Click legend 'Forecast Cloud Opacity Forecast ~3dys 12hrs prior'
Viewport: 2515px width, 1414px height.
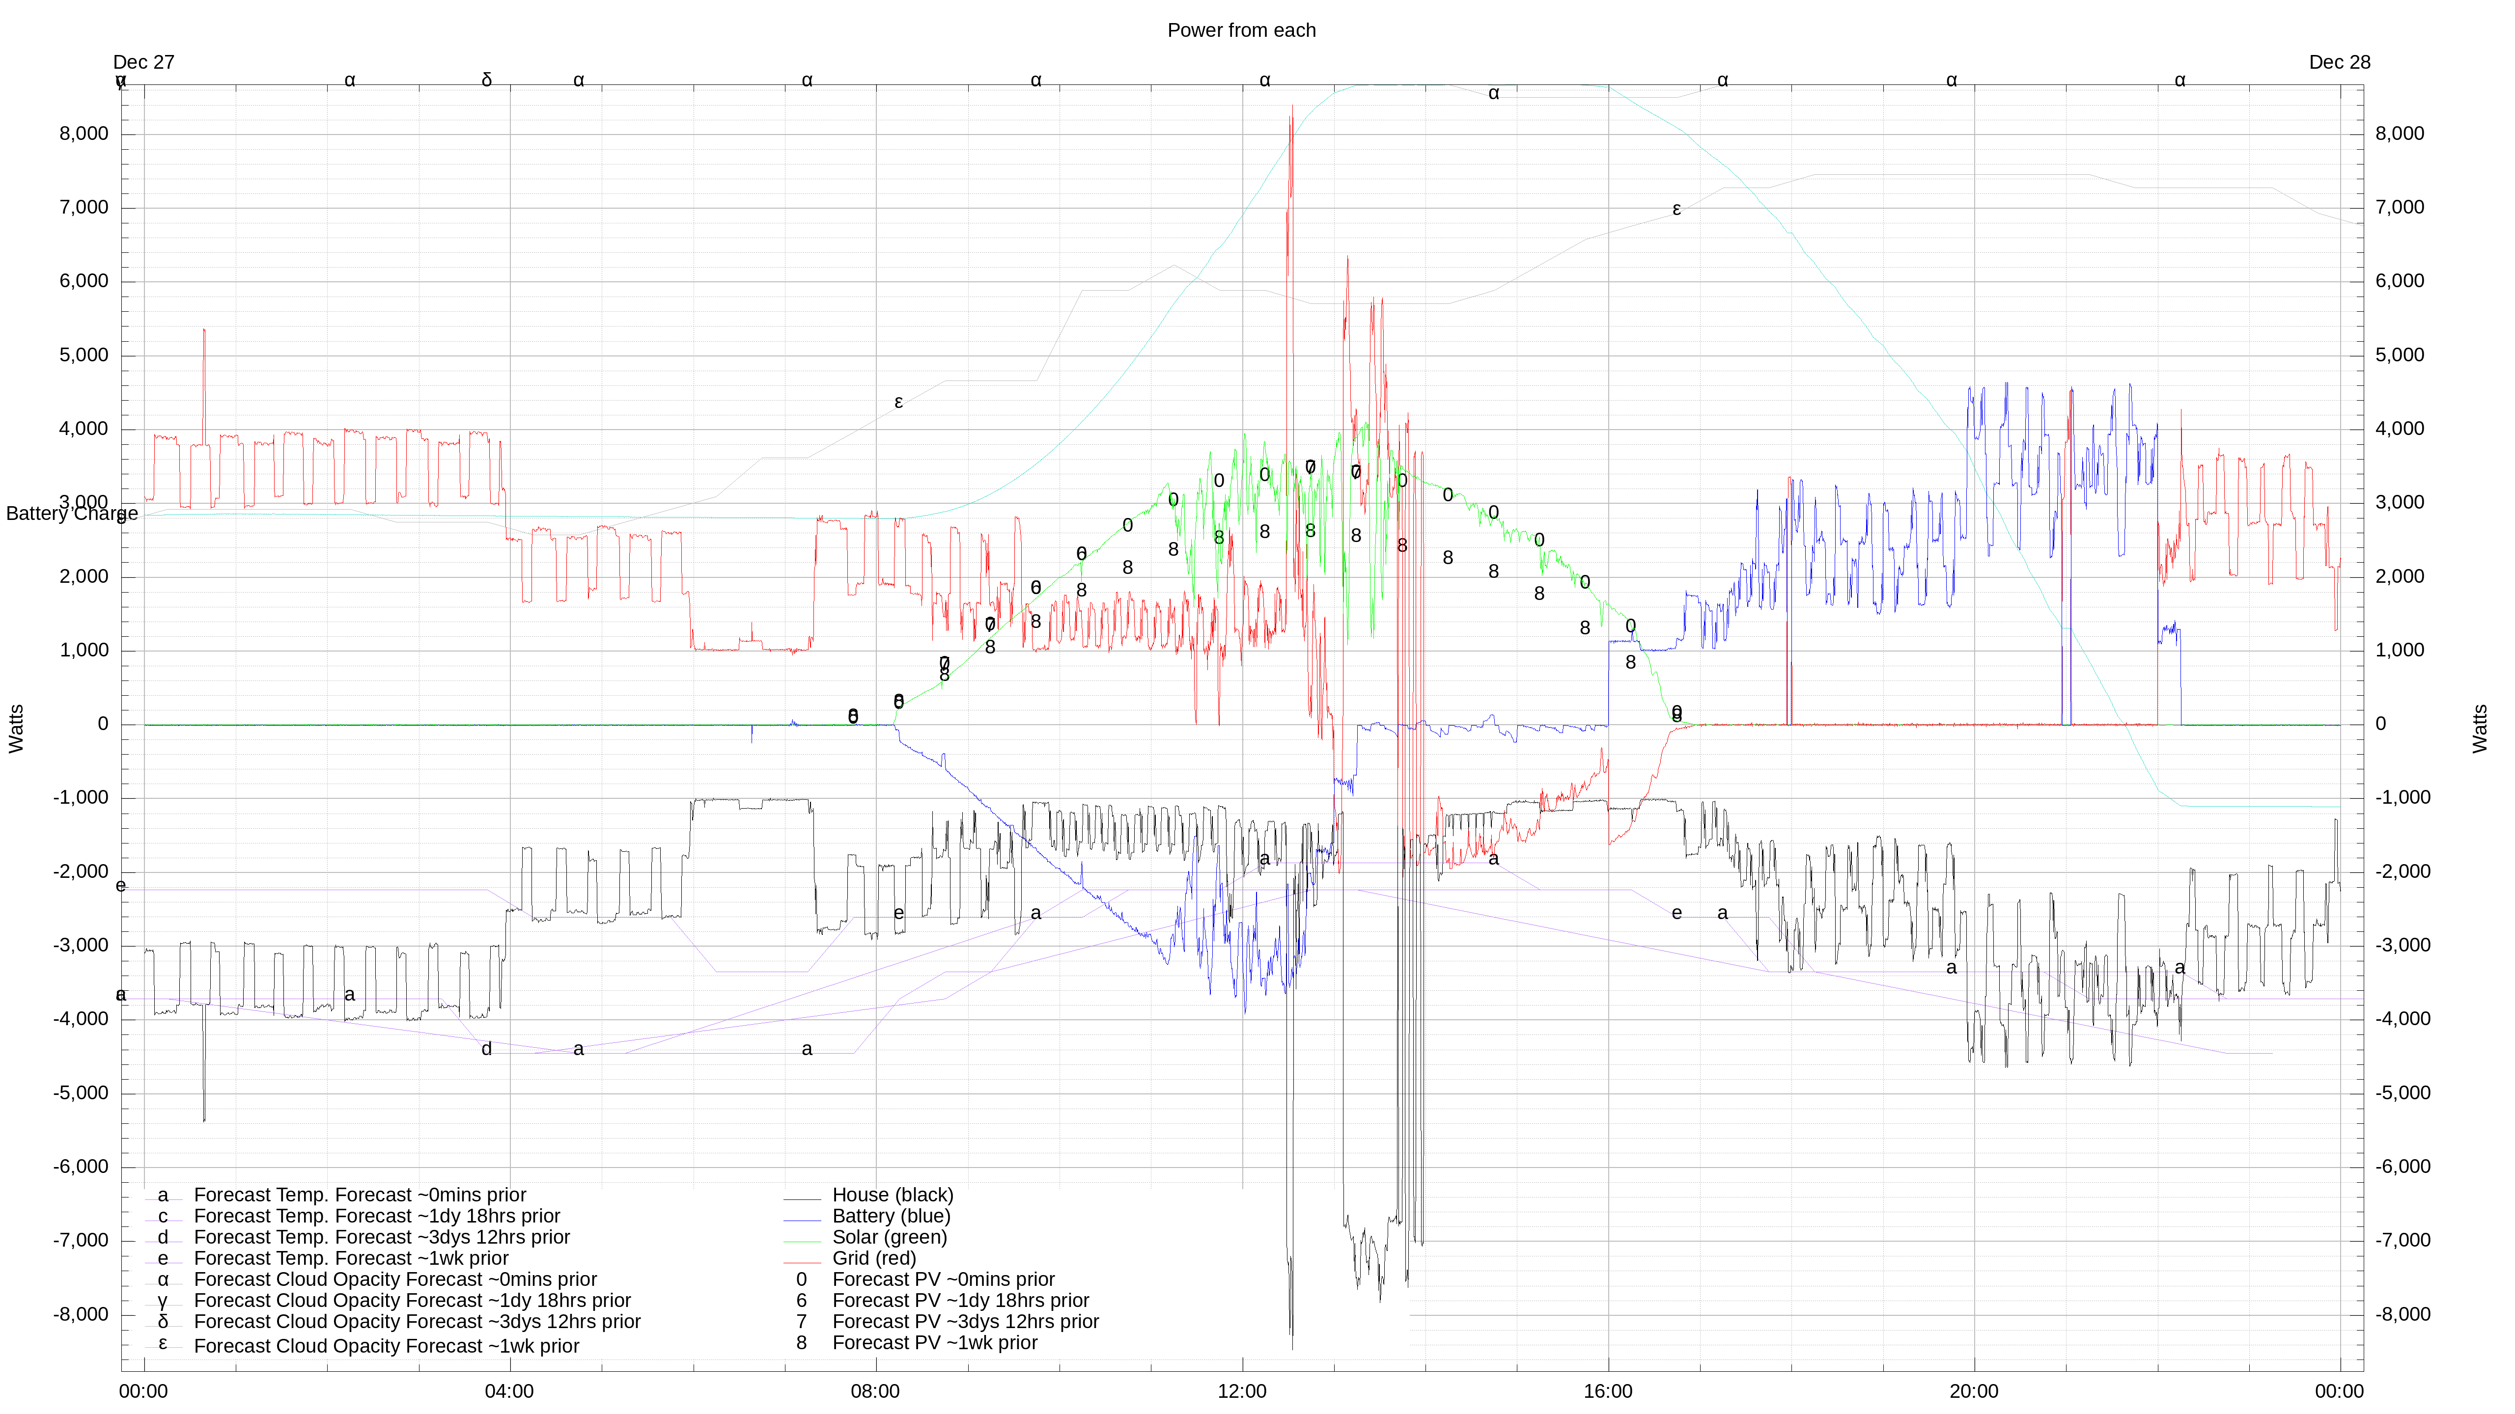418,1322
